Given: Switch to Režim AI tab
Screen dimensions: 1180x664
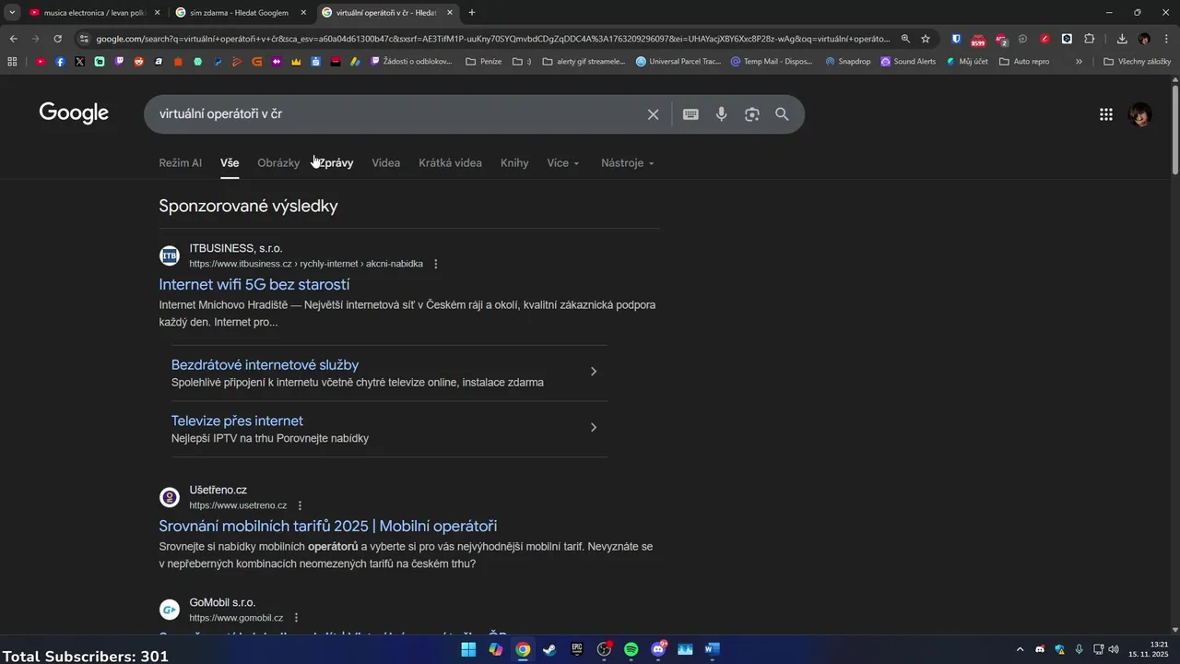Looking at the screenshot, I should pos(180,163).
